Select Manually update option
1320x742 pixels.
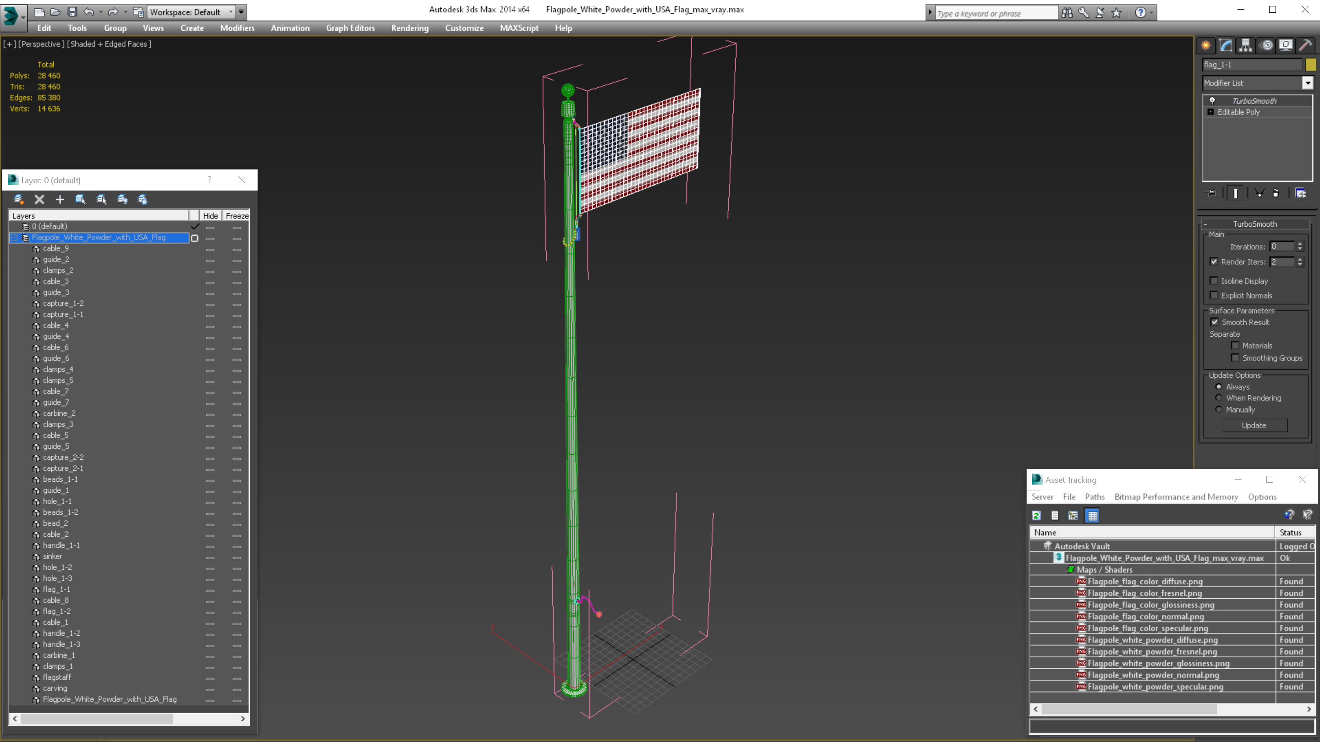tap(1219, 409)
